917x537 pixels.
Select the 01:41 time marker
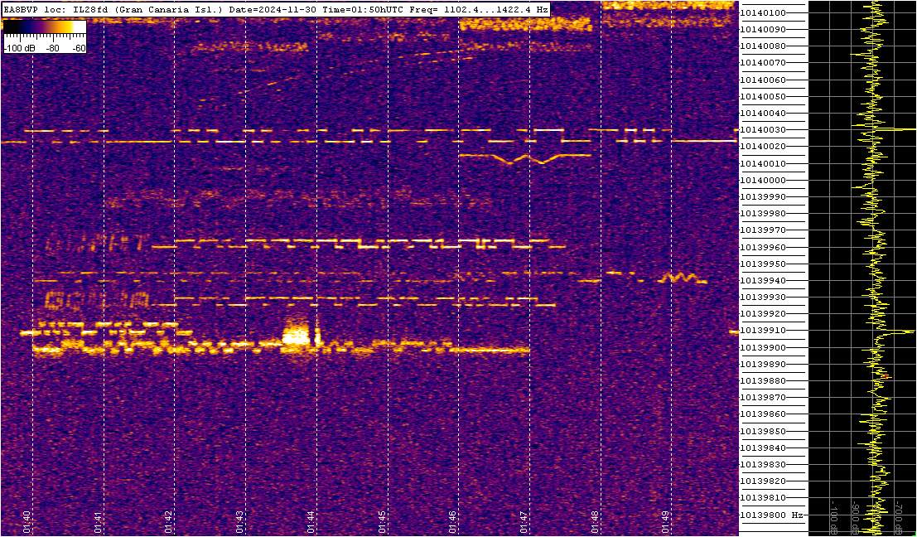tap(98, 522)
